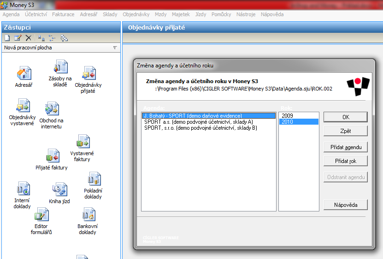
Task: Click the Nápověda dialog button
Action: coord(346,205)
